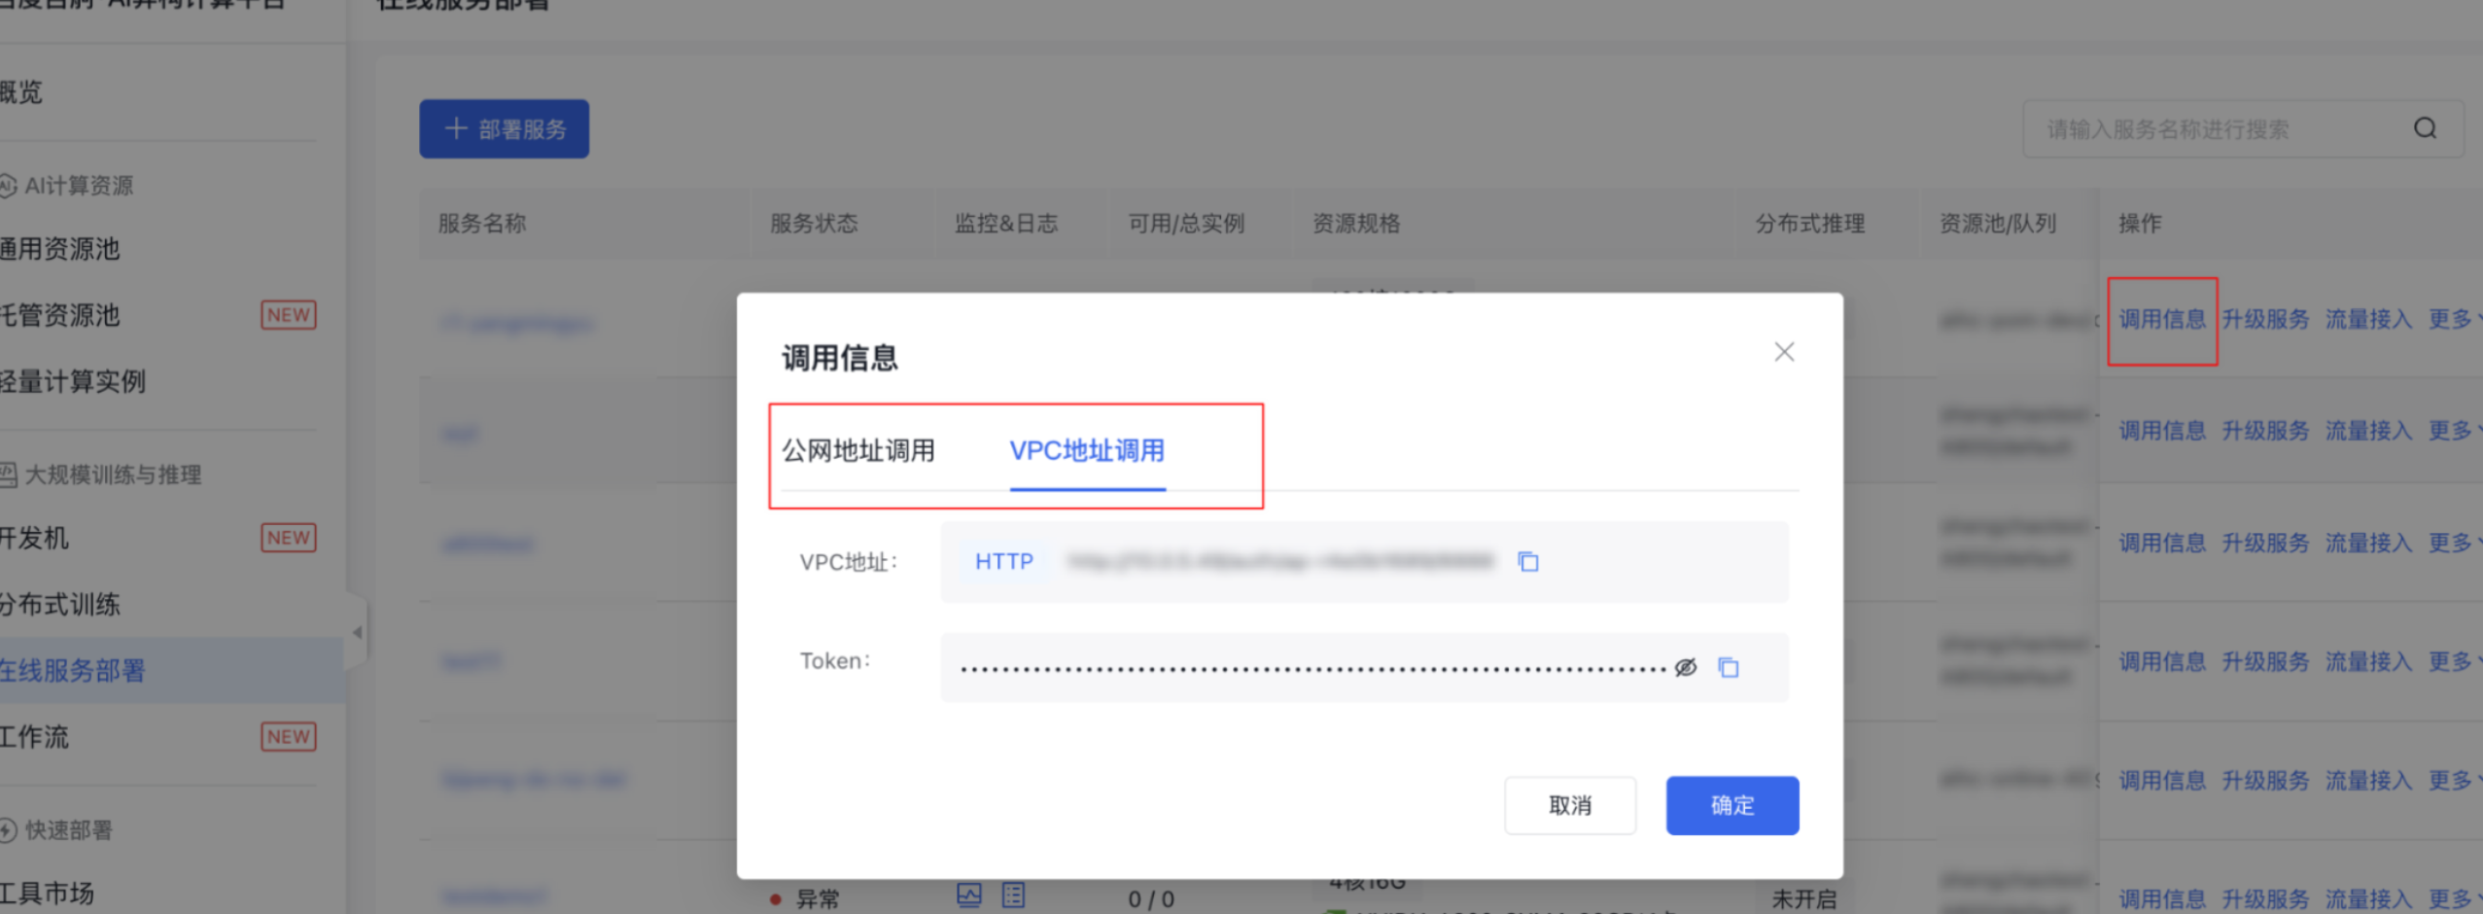This screenshot has width=2483, height=914.
Task: Open log list icon in 异常 row
Action: click(x=1013, y=895)
